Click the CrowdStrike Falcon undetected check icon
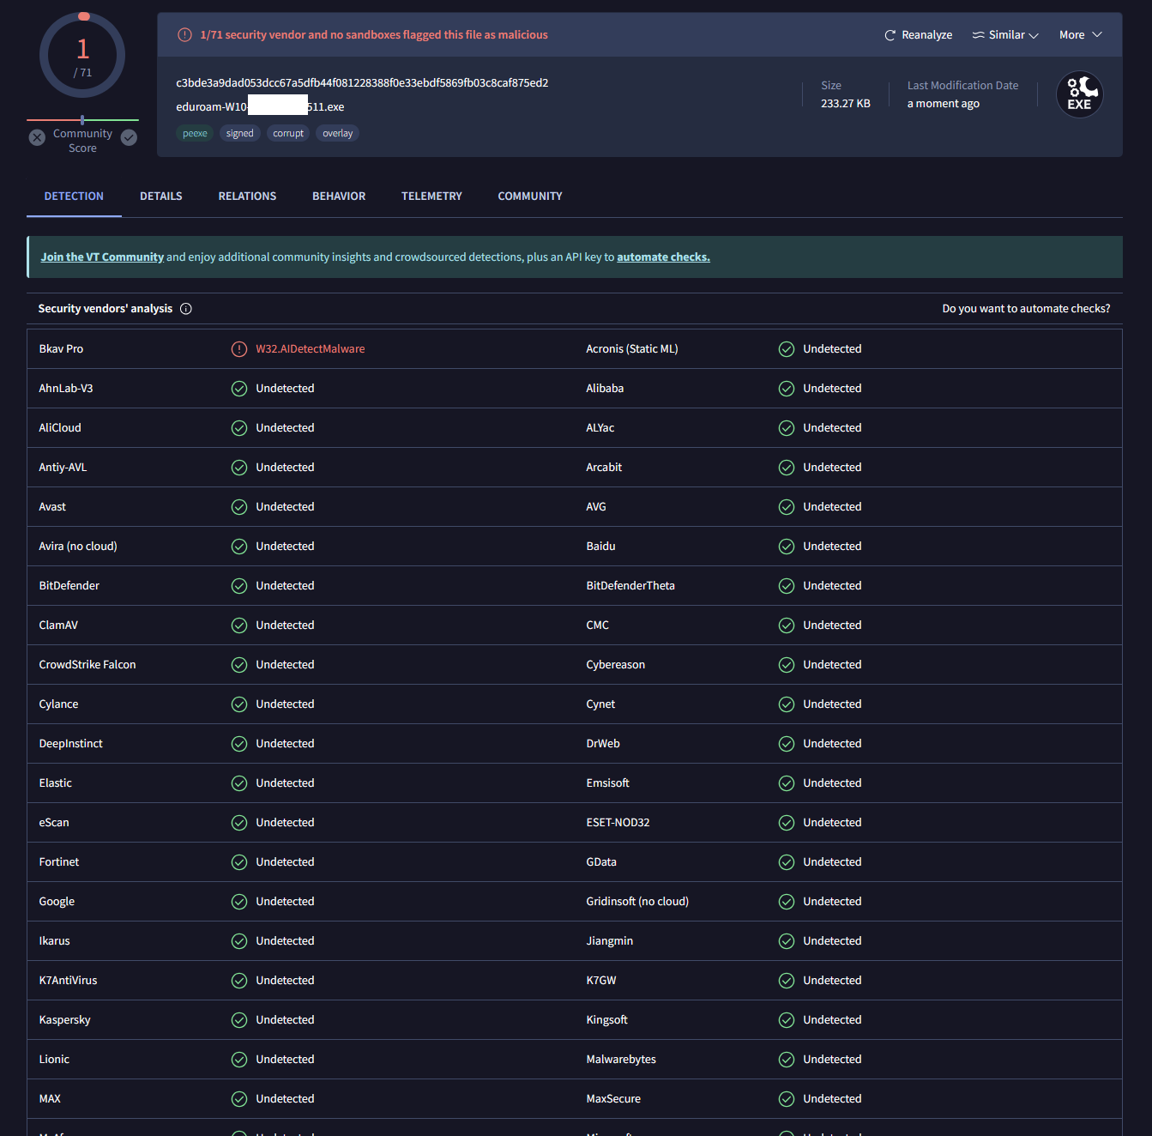 click(239, 665)
